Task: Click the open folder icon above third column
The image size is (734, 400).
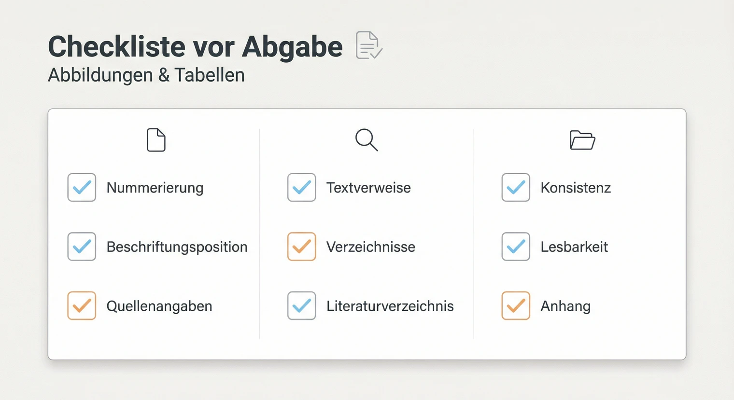Action: pyautogui.click(x=582, y=140)
